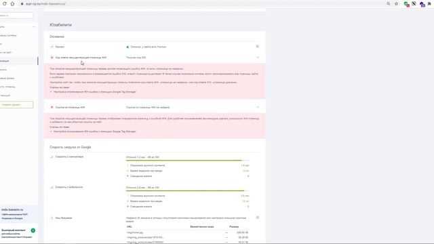Click the blue status dot in Favicon row
The width and height of the screenshot is (434, 244).
(127, 47)
